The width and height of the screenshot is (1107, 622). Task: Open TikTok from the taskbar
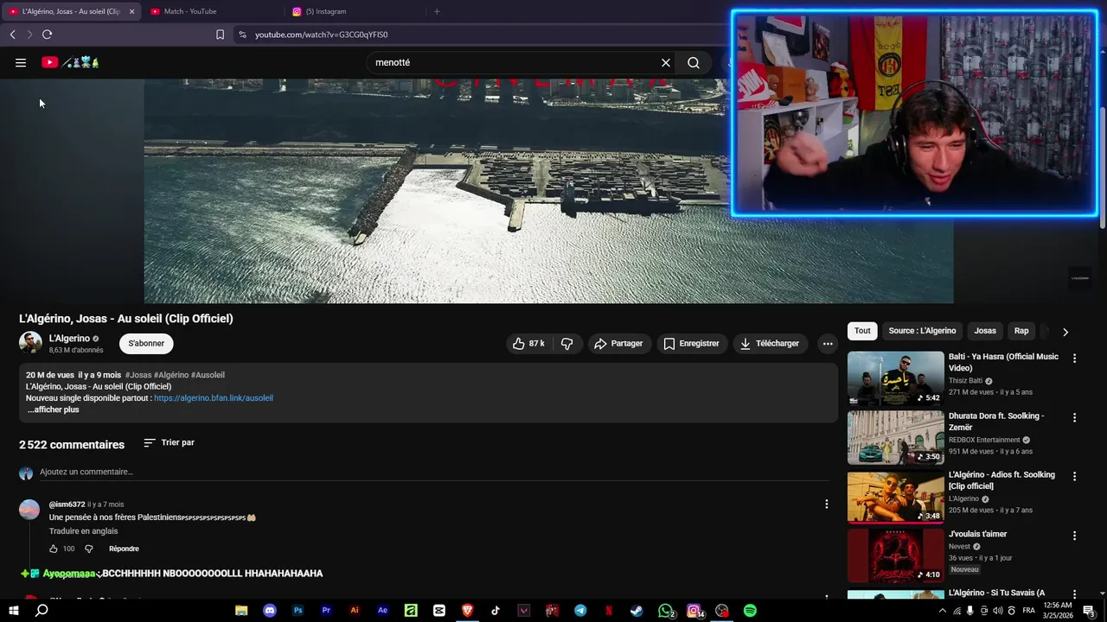click(x=496, y=610)
